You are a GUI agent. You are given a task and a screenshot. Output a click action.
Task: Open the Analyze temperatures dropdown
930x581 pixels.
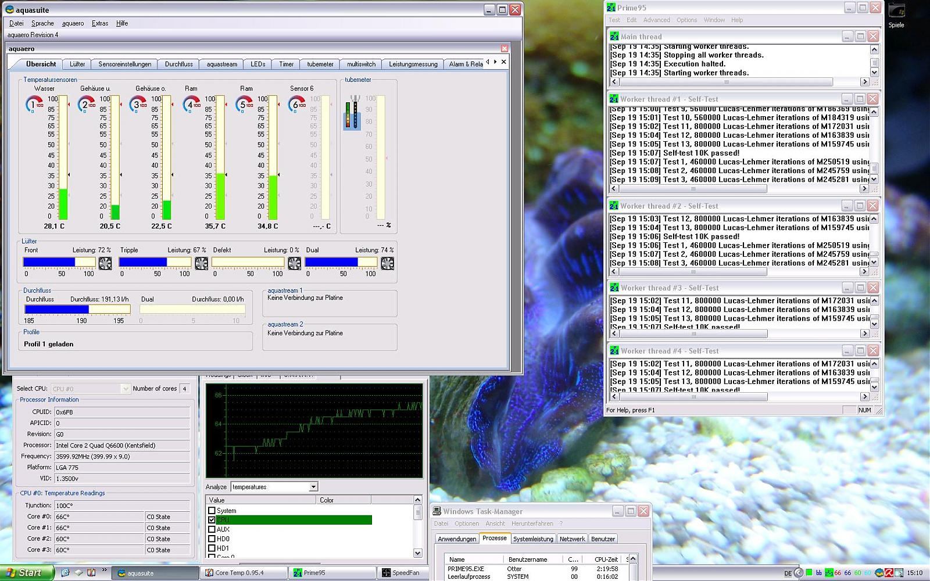[313, 487]
